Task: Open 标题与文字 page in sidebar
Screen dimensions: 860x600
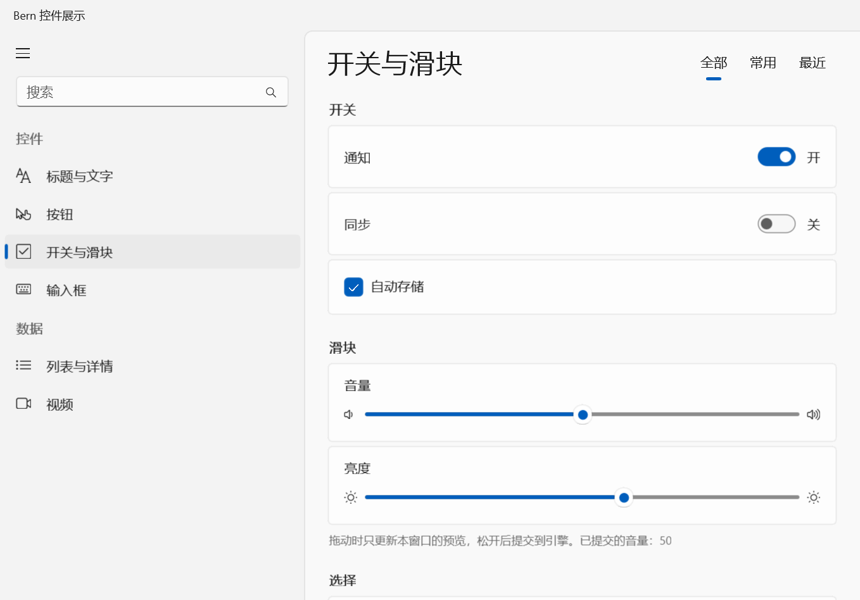Action: [x=153, y=176]
